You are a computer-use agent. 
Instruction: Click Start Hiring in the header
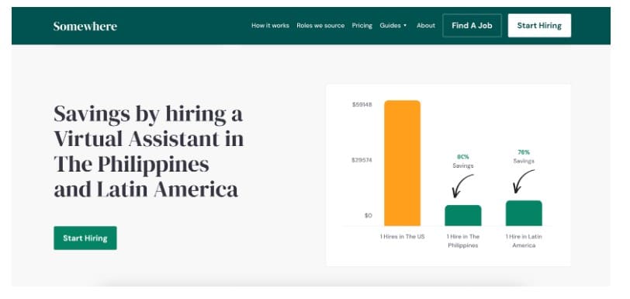tap(539, 26)
